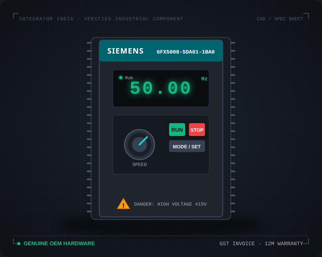Screen dimensions: 322x257
Task: Hit the red STOP button
Action: (197, 130)
